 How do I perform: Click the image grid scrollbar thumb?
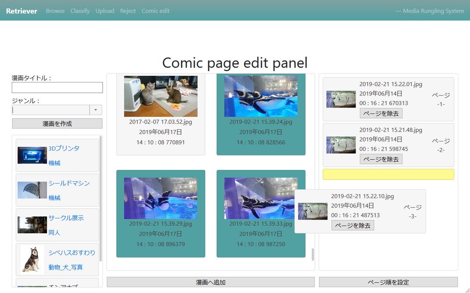[x=313, y=254]
